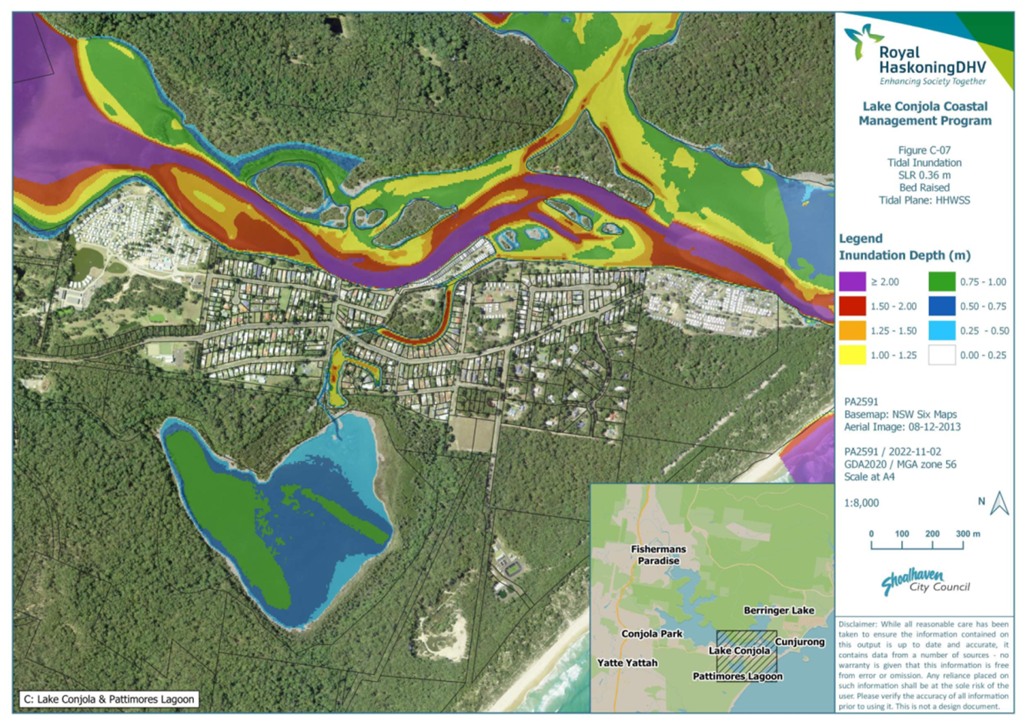The image size is (1026, 725).
Task: Click the 300 m scale bar
Action: [917, 542]
